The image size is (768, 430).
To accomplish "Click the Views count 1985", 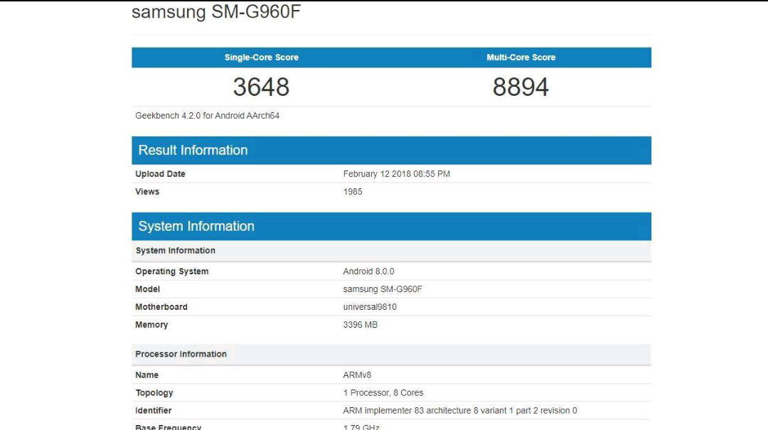I will 353,192.
